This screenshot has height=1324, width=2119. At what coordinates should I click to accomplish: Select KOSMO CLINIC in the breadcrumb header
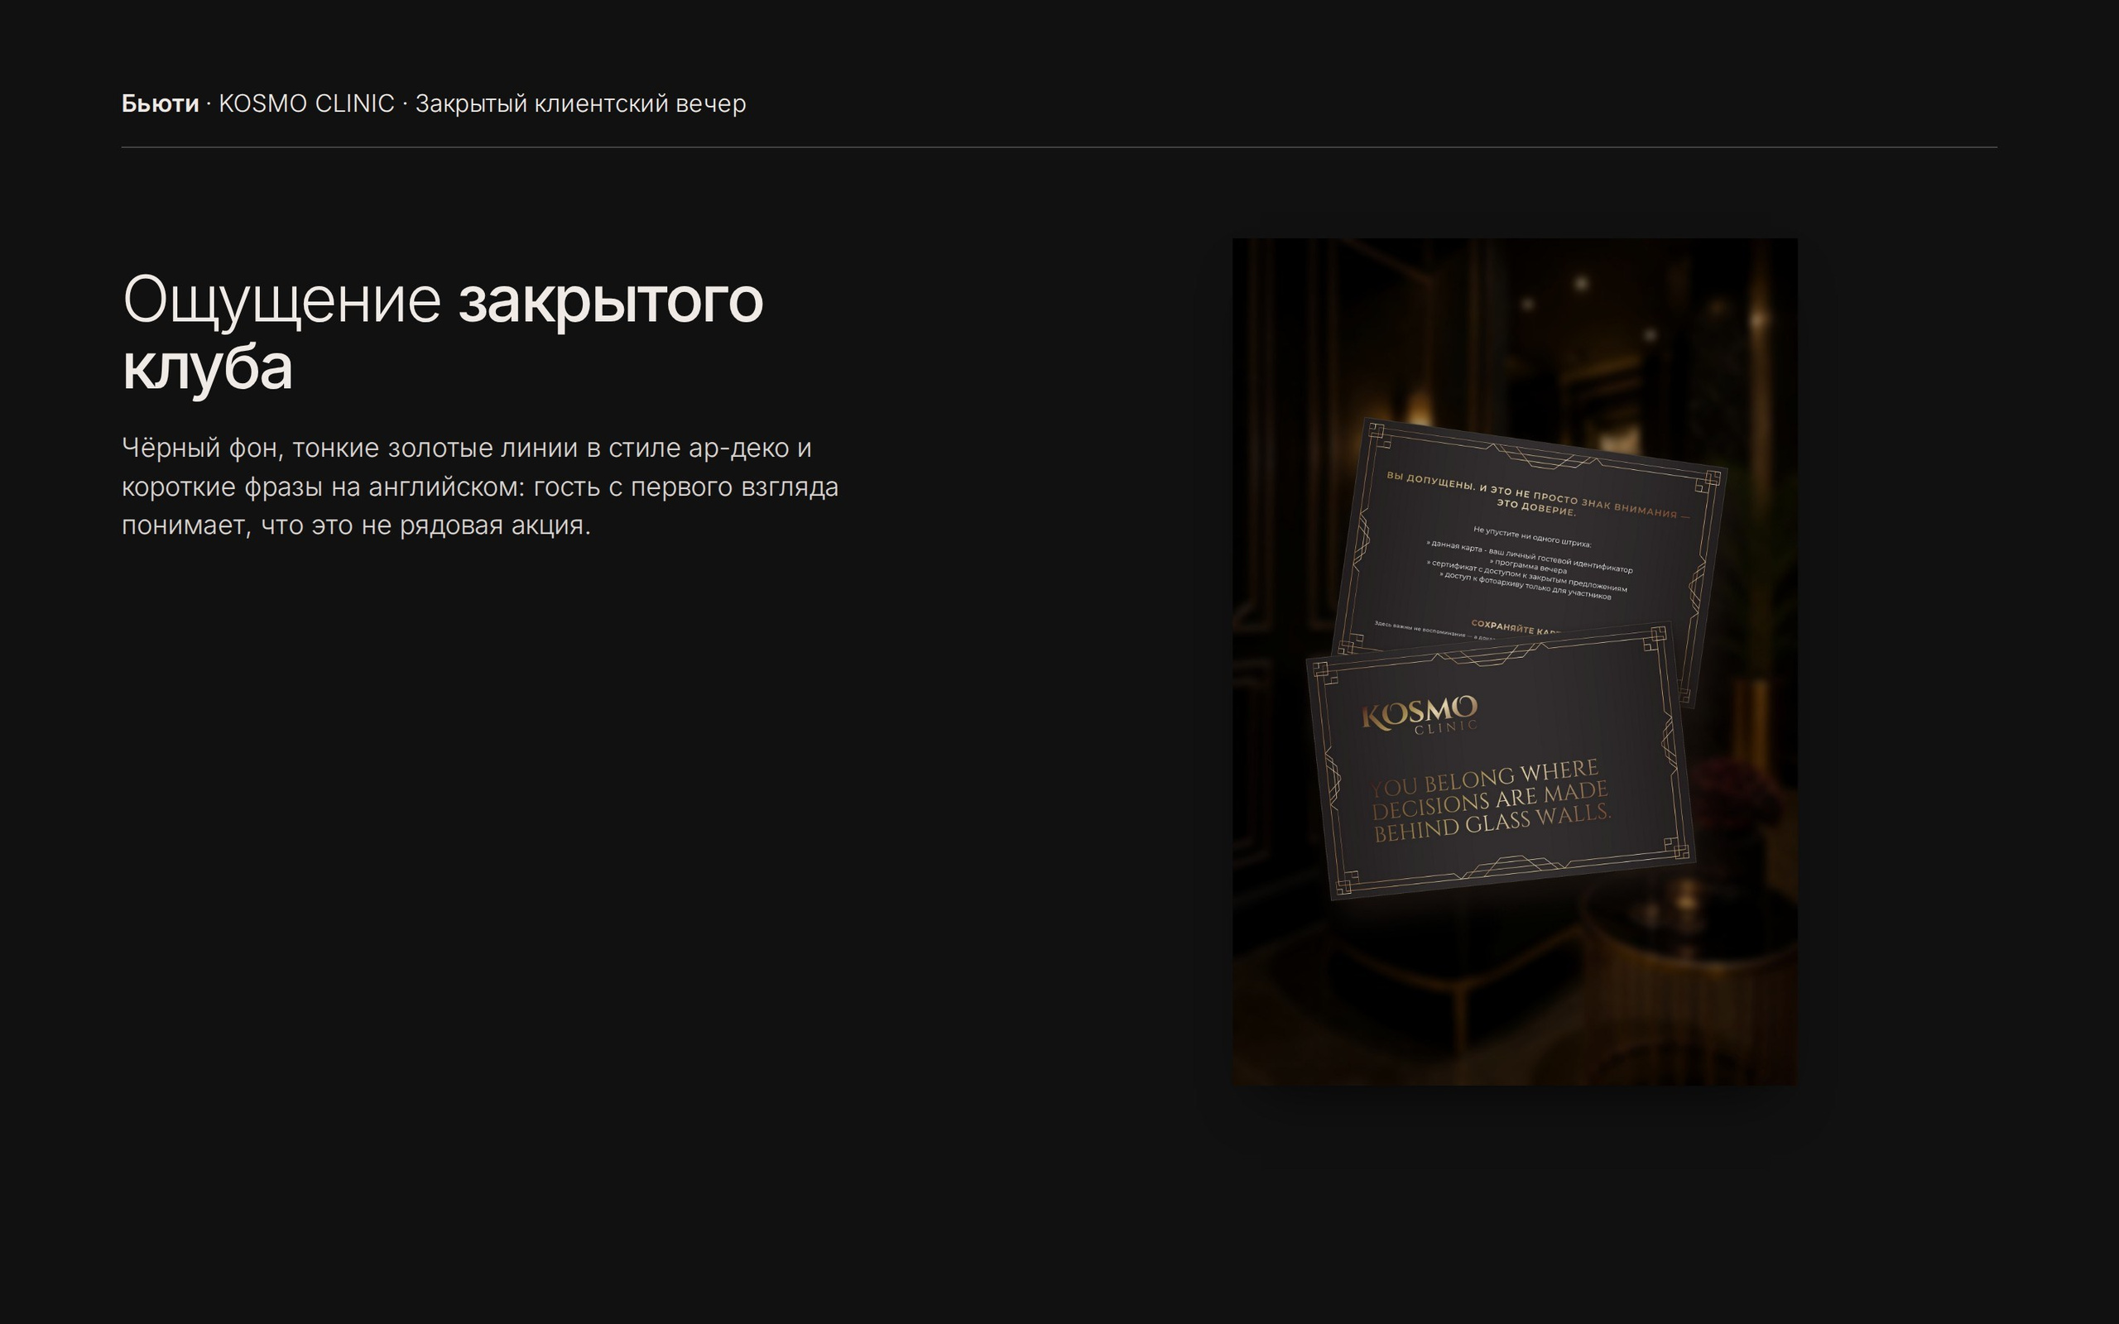click(x=306, y=103)
